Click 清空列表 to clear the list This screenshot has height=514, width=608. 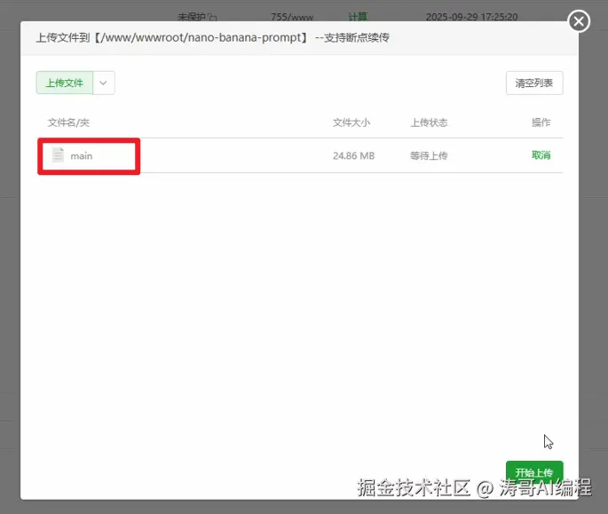point(534,83)
